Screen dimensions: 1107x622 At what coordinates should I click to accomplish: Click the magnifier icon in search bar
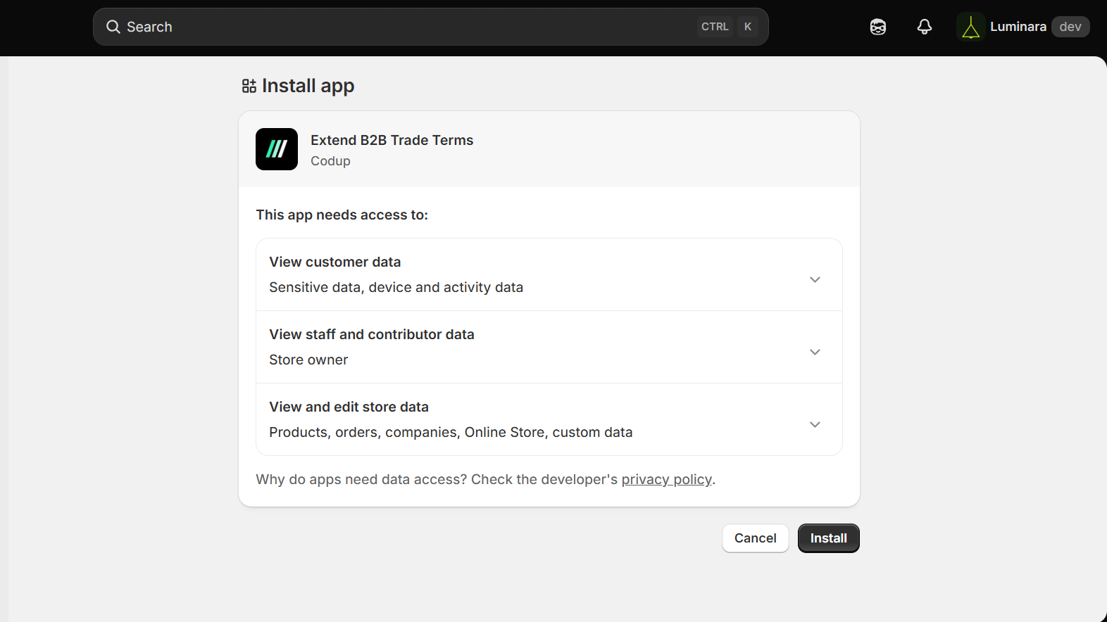tap(113, 27)
